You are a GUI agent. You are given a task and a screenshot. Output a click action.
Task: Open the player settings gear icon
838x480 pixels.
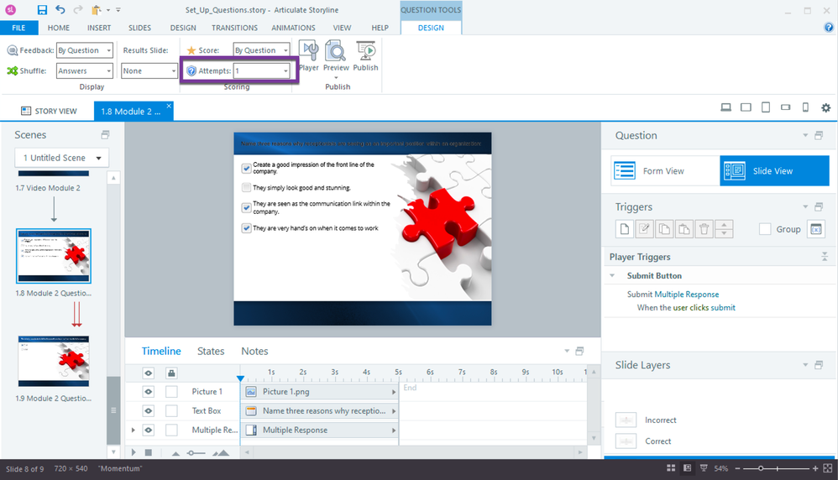click(825, 108)
